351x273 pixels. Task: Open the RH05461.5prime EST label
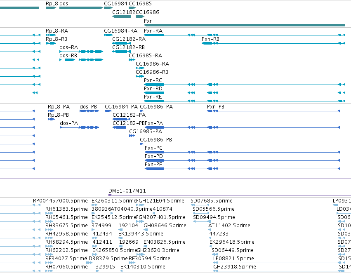pos(66,217)
